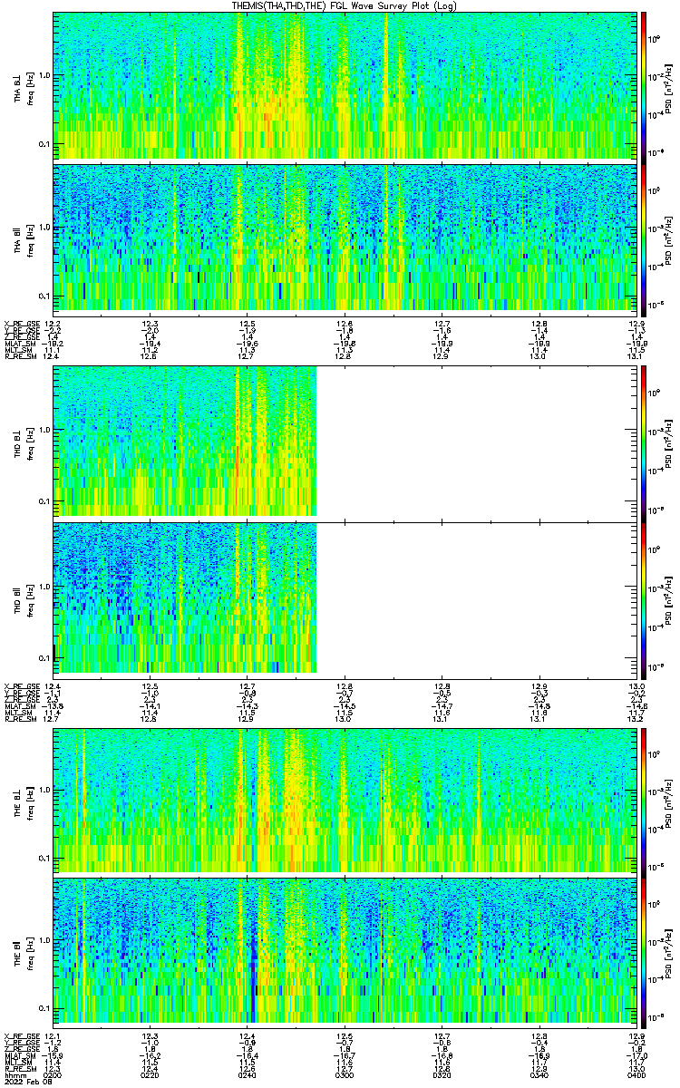Select the THE BII spectrogram panel
Viewport: 680px width, 1088px height.
[343, 951]
